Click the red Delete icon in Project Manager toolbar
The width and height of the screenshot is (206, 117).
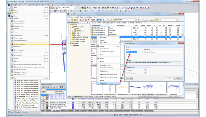click(88, 20)
